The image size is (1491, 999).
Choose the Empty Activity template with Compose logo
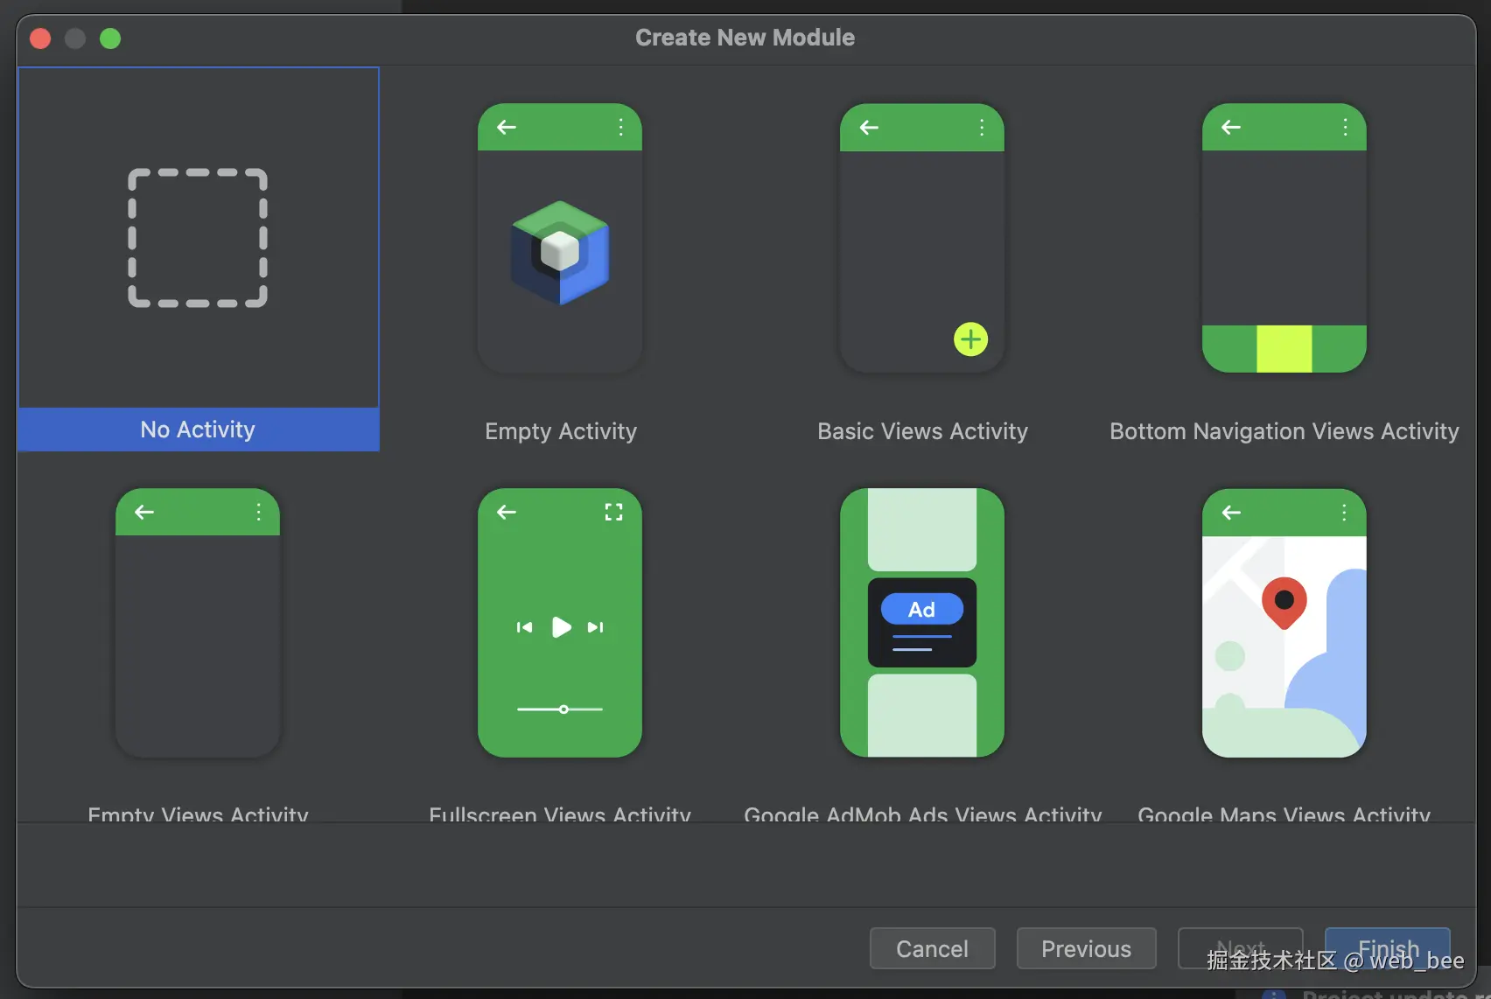coord(560,259)
